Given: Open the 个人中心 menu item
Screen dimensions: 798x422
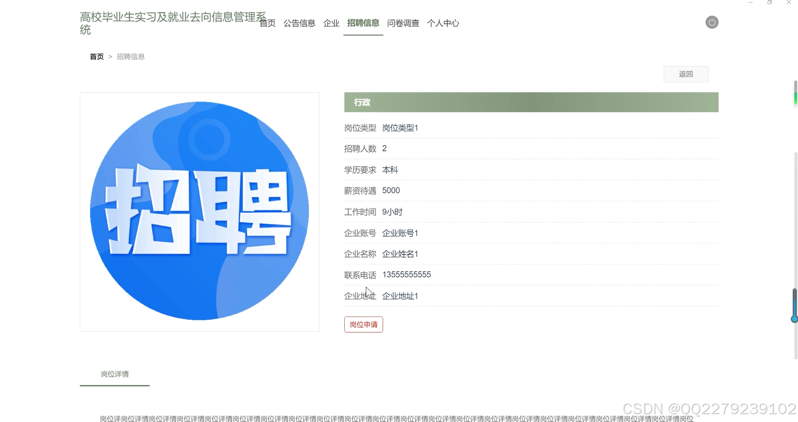Looking at the screenshot, I should point(443,23).
